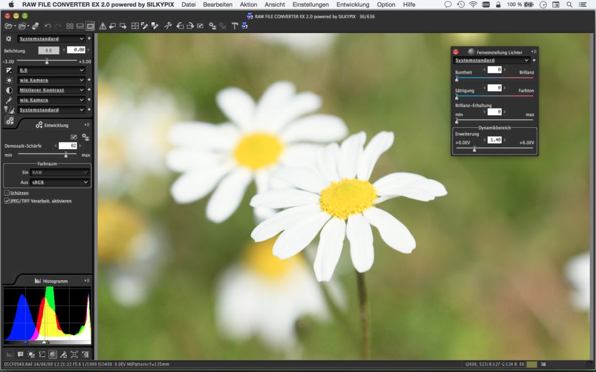Screen dimensions: 596x372
Task: Uncheck JPEG/TIFF Verarbeit. aktivieren
Action: [7, 201]
